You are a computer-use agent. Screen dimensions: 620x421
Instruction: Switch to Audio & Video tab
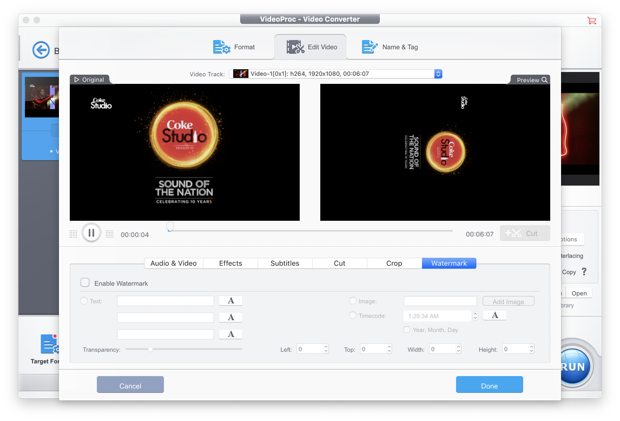click(x=174, y=263)
